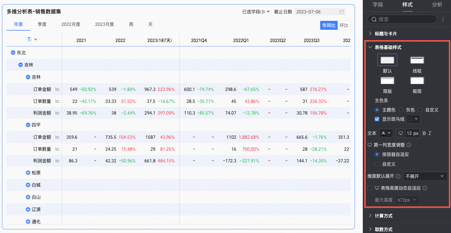Screen dimensions: 451x233
Task: Pick the 极简 table style icon
Action: [417, 80]
